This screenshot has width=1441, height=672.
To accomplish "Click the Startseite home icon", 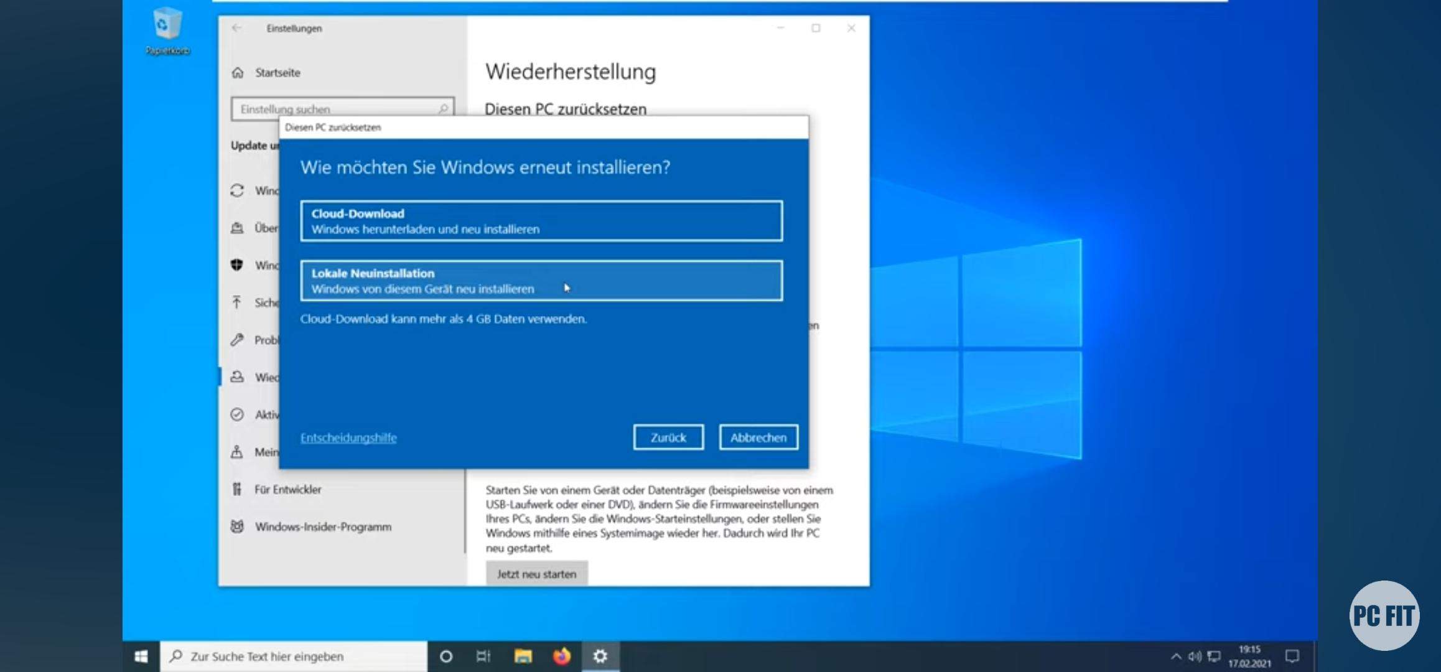I will (238, 73).
